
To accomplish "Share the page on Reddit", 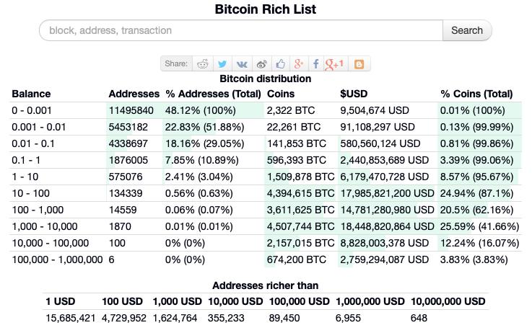I will click(203, 63).
